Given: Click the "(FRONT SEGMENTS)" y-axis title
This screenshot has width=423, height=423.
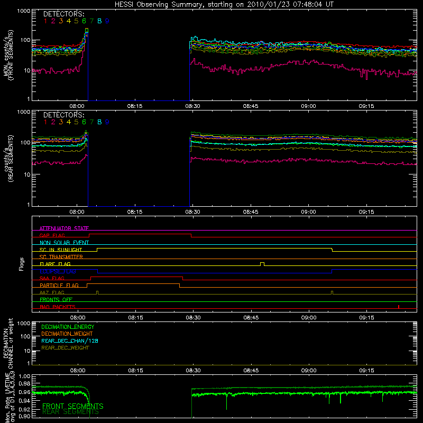Looking at the screenshot, I should [x=11, y=56].
